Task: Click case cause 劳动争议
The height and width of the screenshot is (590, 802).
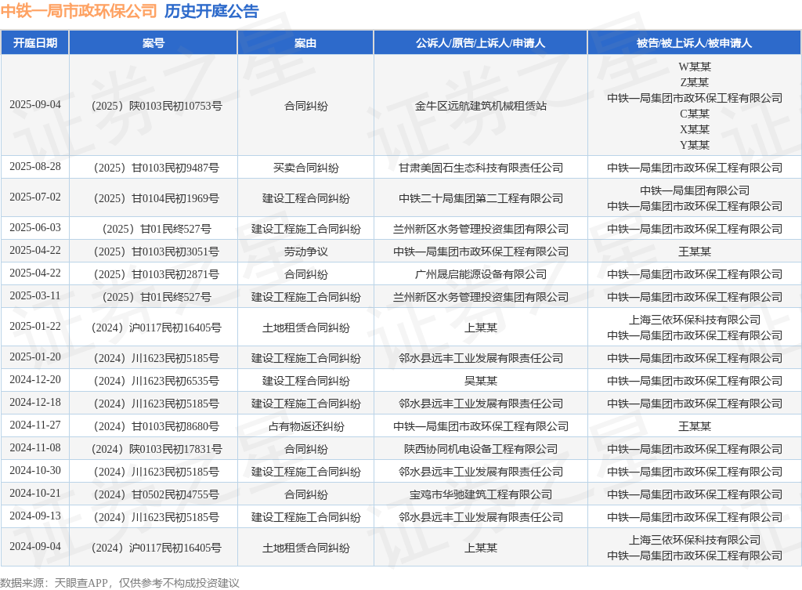Action: 306,252
